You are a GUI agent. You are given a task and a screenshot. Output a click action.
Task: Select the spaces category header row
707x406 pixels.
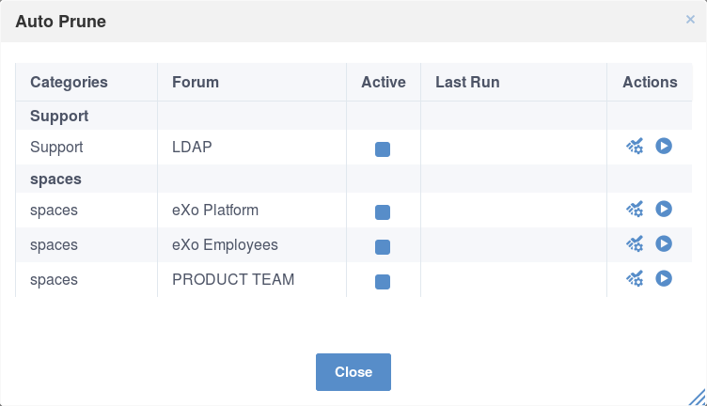[x=353, y=179]
